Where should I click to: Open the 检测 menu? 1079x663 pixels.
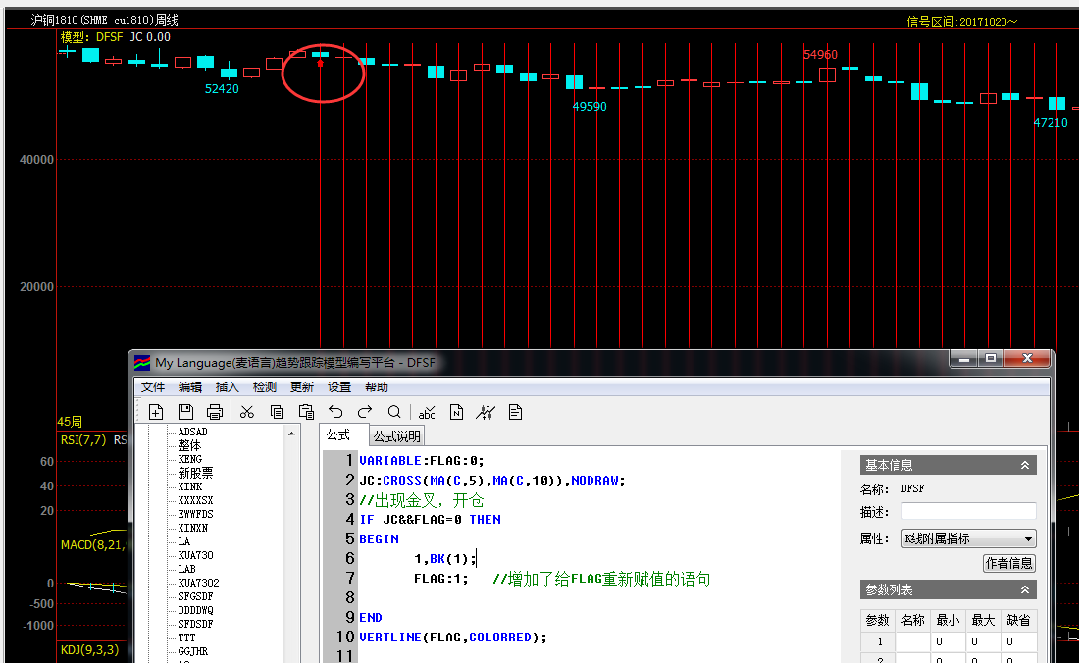265,387
